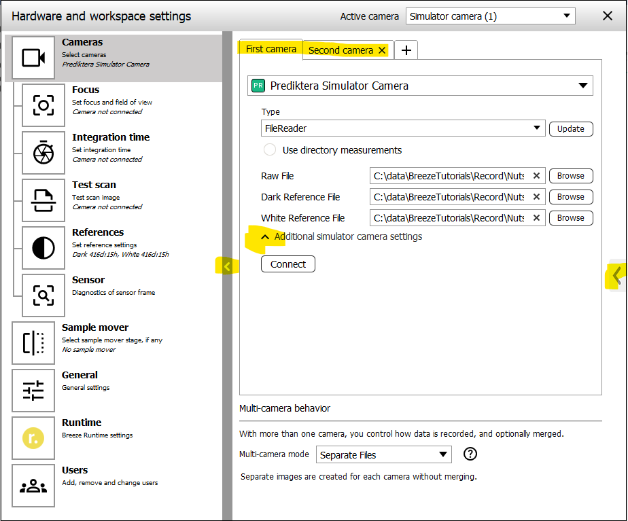This screenshot has height=521, width=628.
Task: Enable Use directory measurements option
Action: pos(270,150)
